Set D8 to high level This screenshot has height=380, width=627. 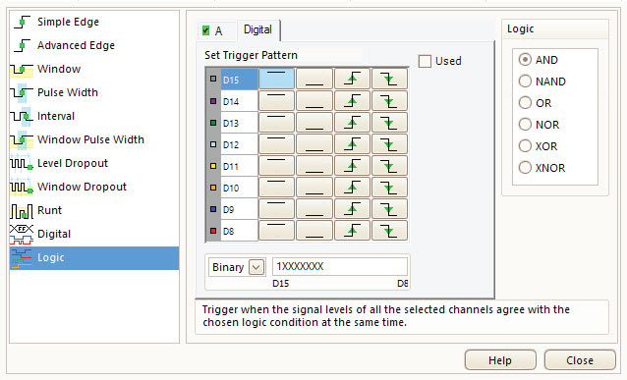coord(276,231)
